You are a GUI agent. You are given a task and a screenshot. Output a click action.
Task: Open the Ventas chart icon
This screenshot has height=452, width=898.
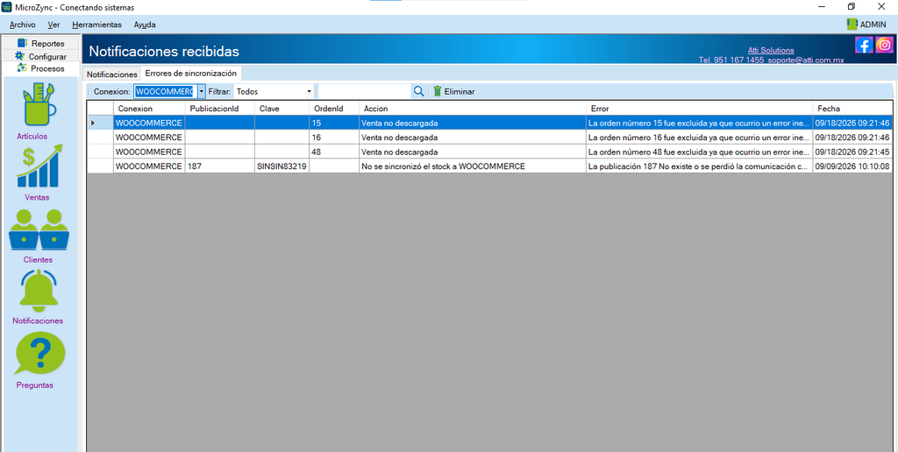coord(39,166)
